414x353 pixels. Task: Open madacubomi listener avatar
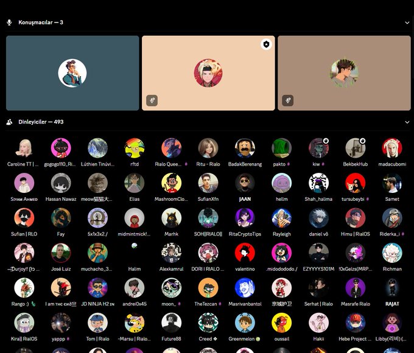click(x=392, y=148)
